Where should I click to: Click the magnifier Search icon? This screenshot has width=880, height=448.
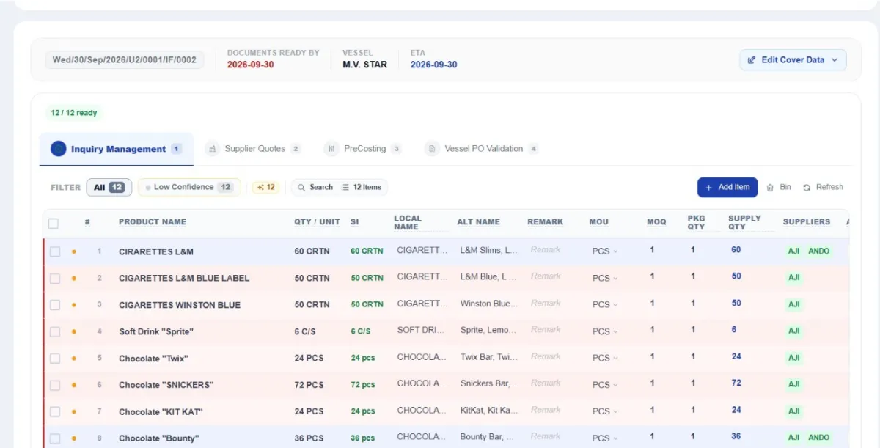pos(301,188)
